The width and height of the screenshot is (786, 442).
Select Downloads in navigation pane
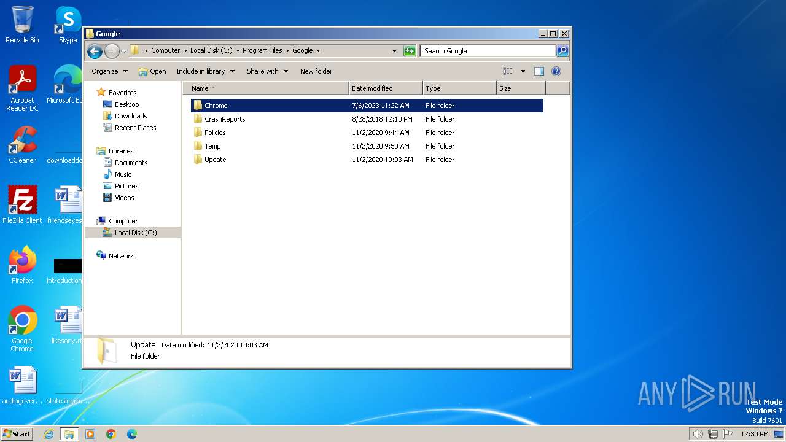click(125, 116)
